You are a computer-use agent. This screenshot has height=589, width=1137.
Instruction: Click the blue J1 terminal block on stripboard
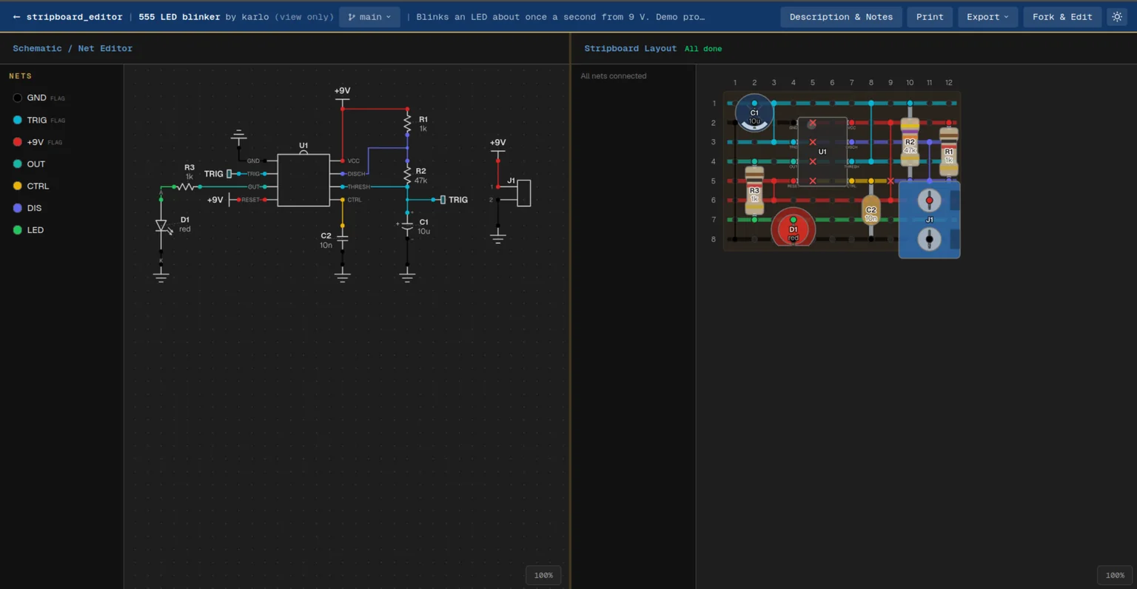tap(929, 220)
